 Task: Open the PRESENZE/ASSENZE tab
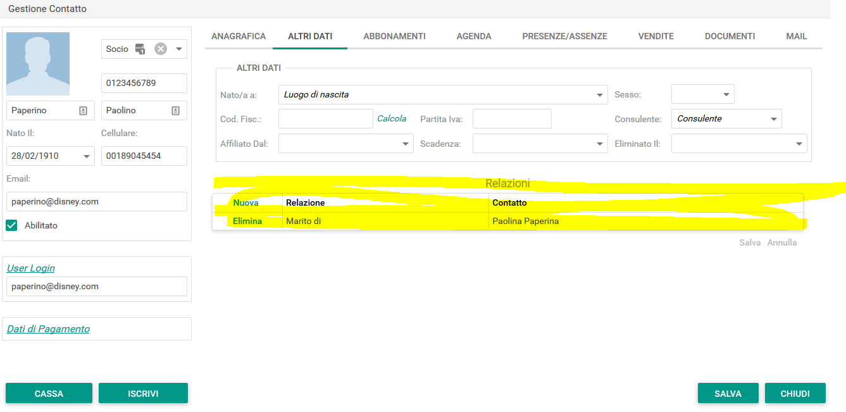tap(564, 36)
